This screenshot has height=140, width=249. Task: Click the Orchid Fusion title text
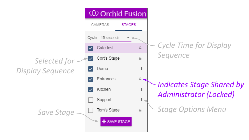(123, 14)
